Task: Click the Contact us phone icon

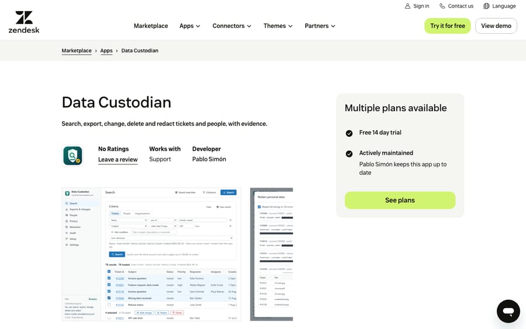Action: tap(442, 6)
